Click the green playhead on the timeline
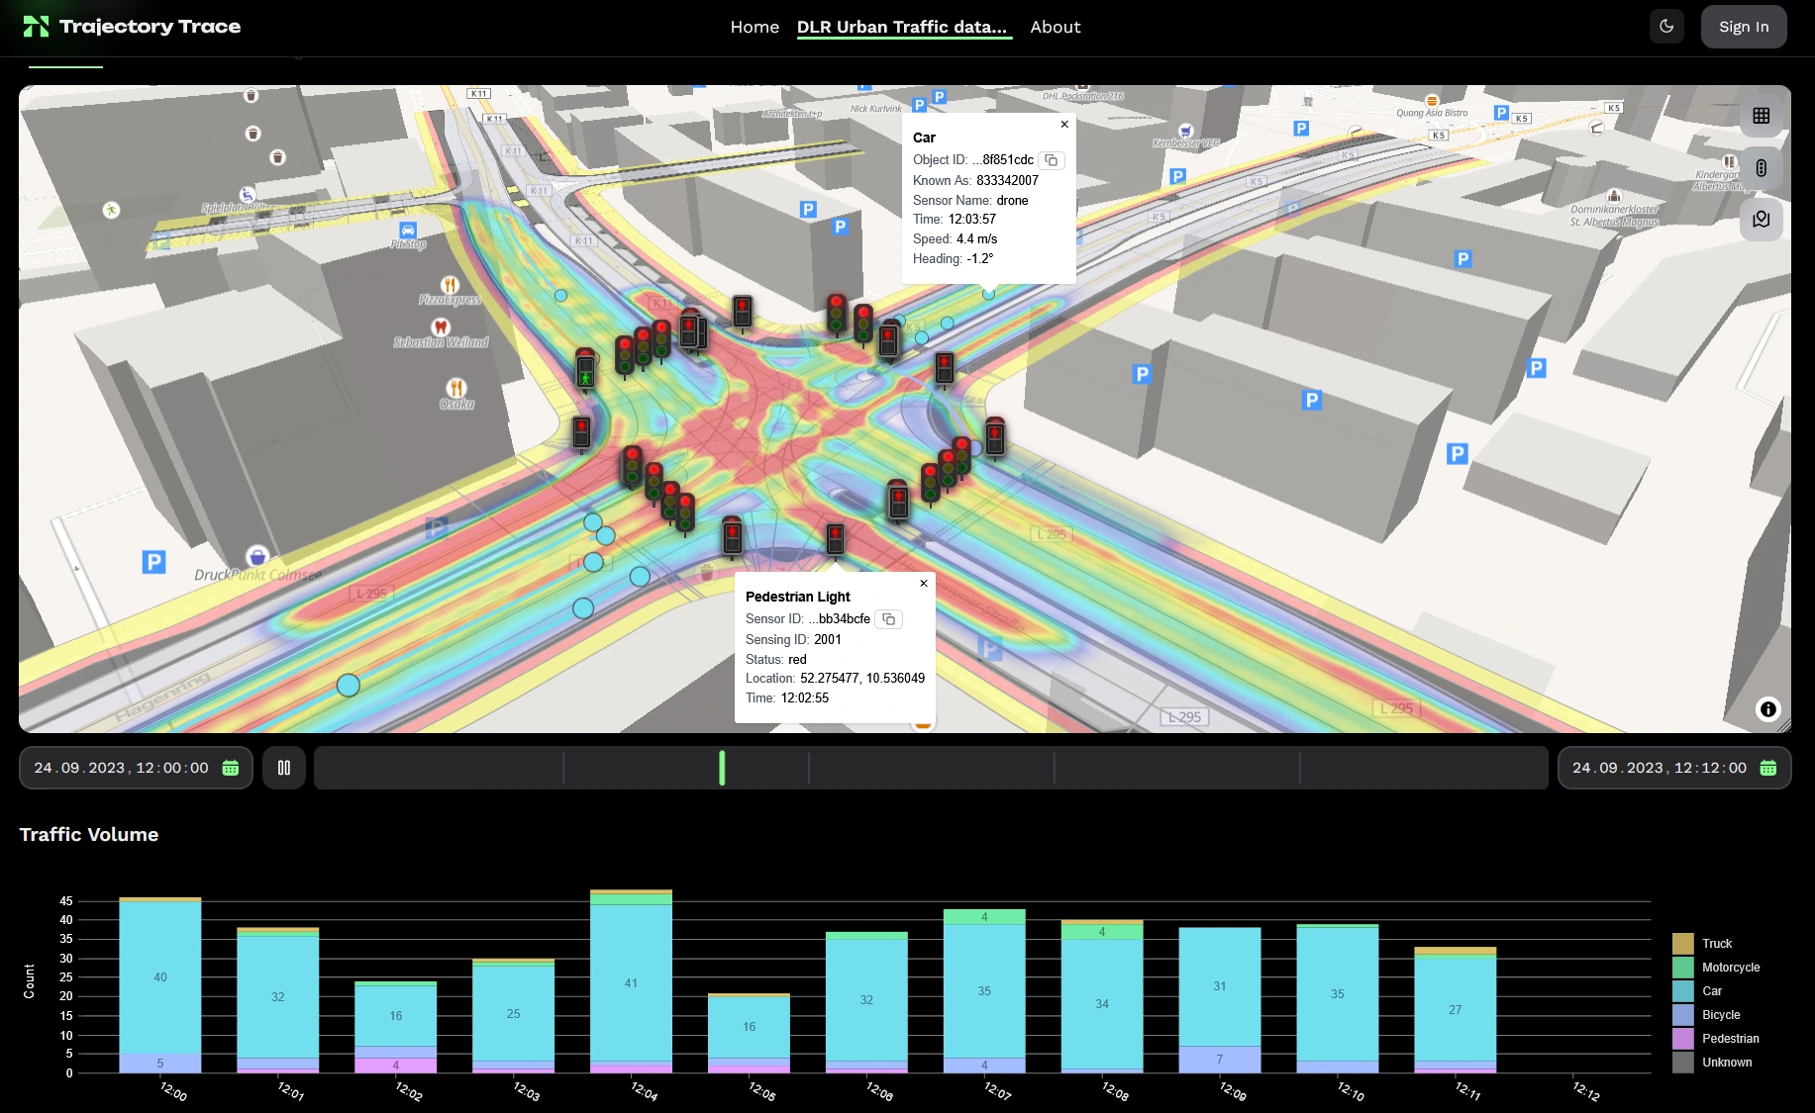 (x=722, y=767)
